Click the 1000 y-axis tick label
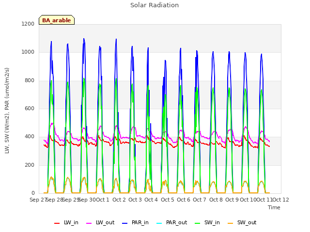The height and width of the screenshot is (232, 310). (x=28, y=52)
